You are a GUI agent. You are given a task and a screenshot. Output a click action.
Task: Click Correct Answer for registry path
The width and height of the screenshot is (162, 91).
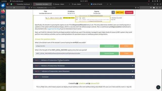(x=109, y=53)
